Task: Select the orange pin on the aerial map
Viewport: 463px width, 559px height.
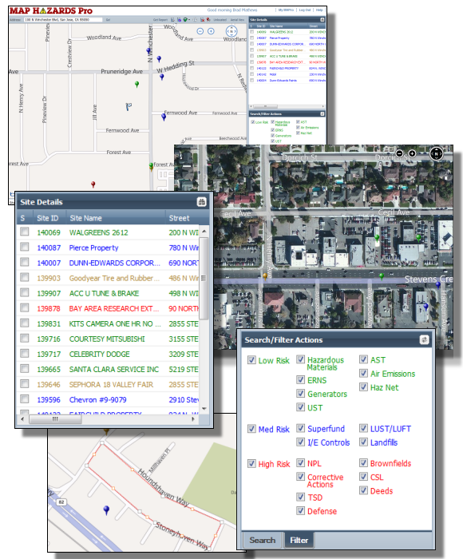Action: (x=265, y=276)
